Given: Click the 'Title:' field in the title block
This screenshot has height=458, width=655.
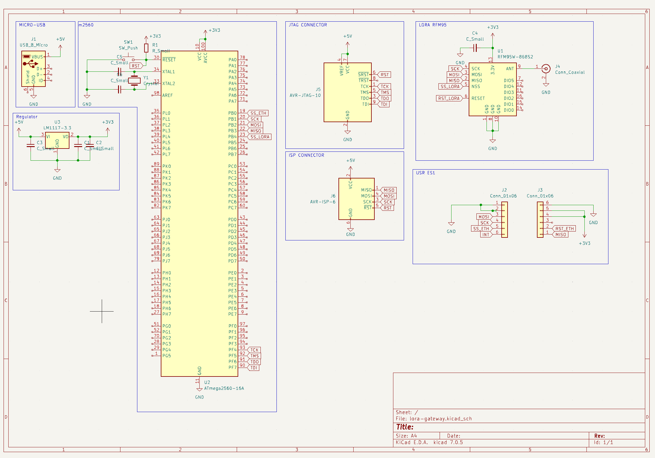Looking at the screenshot, I should 405,427.
